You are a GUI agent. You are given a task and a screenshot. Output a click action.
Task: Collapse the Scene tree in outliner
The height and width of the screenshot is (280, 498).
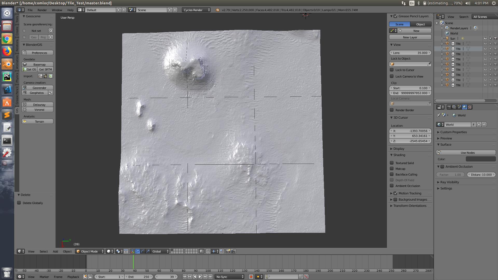(x=437, y=23)
